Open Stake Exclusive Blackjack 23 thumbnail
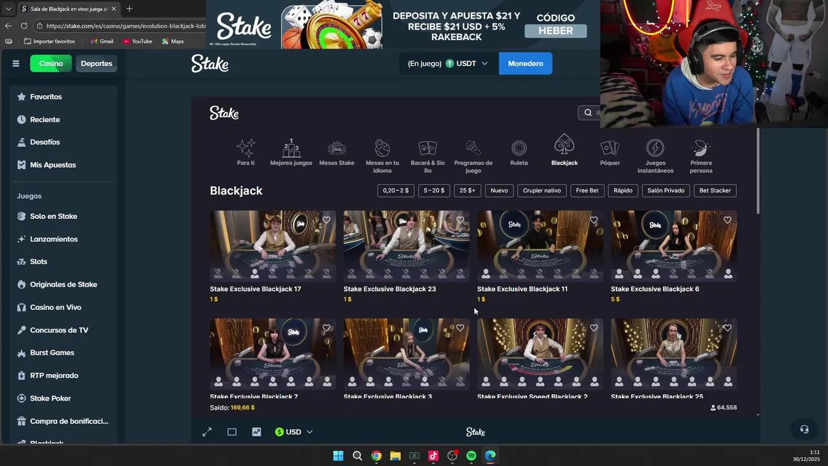 click(406, 246)
